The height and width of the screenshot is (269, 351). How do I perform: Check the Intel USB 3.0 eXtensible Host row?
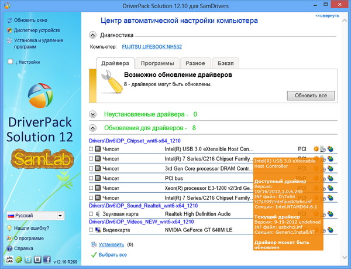(91, 149)
